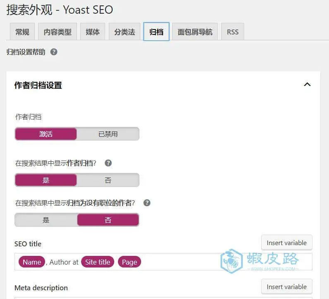Choose 否 for archives of authors without posts

108,220
